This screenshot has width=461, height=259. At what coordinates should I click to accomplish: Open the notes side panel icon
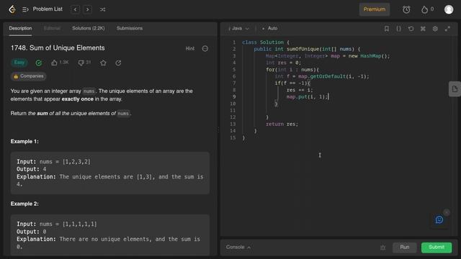455,89
